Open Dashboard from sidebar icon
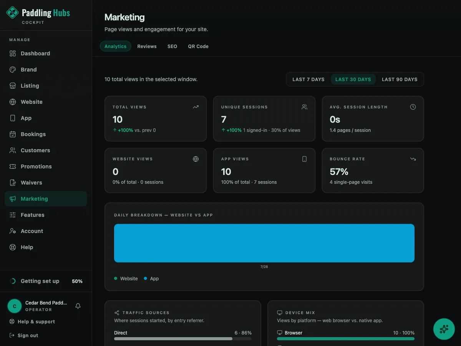This screenshot has width=461, height=346. pos(13,53)
